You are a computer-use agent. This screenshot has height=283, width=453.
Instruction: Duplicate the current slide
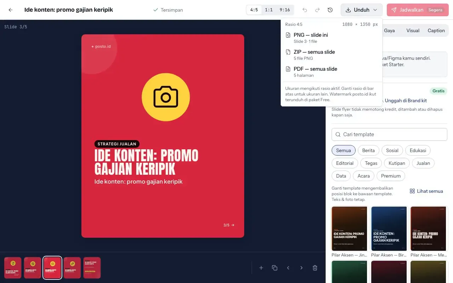coord(275,268)
